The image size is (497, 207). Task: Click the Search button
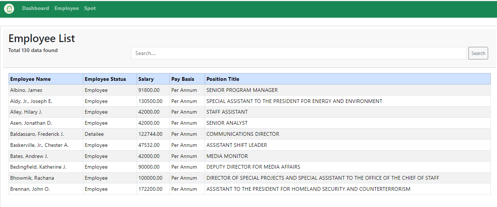[478, 53]
